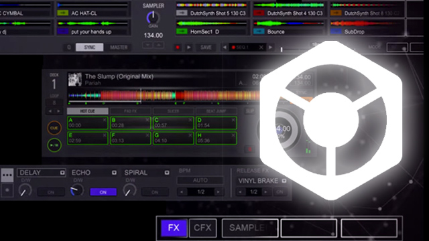Click the sequencer play button
The height and width of the screenshot is (241, 429).
[x=189, y=48]
